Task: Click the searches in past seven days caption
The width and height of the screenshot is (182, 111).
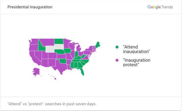Action: [x=52, y=104]
